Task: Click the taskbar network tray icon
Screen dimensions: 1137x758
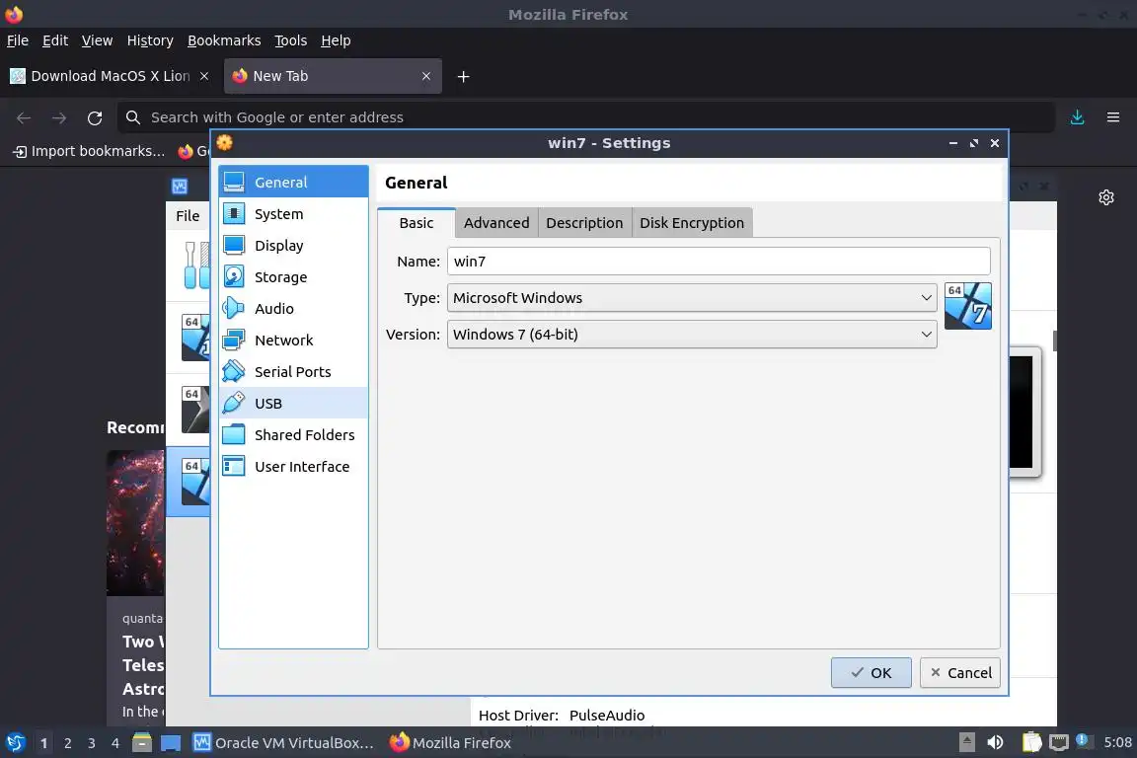Action: [1059, 742]
